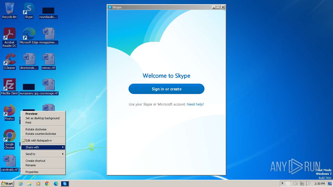Image resolution: width=333 pixels, height=187 pixels.
Task: Minimize the Skype window
Action: pos(214,7)
